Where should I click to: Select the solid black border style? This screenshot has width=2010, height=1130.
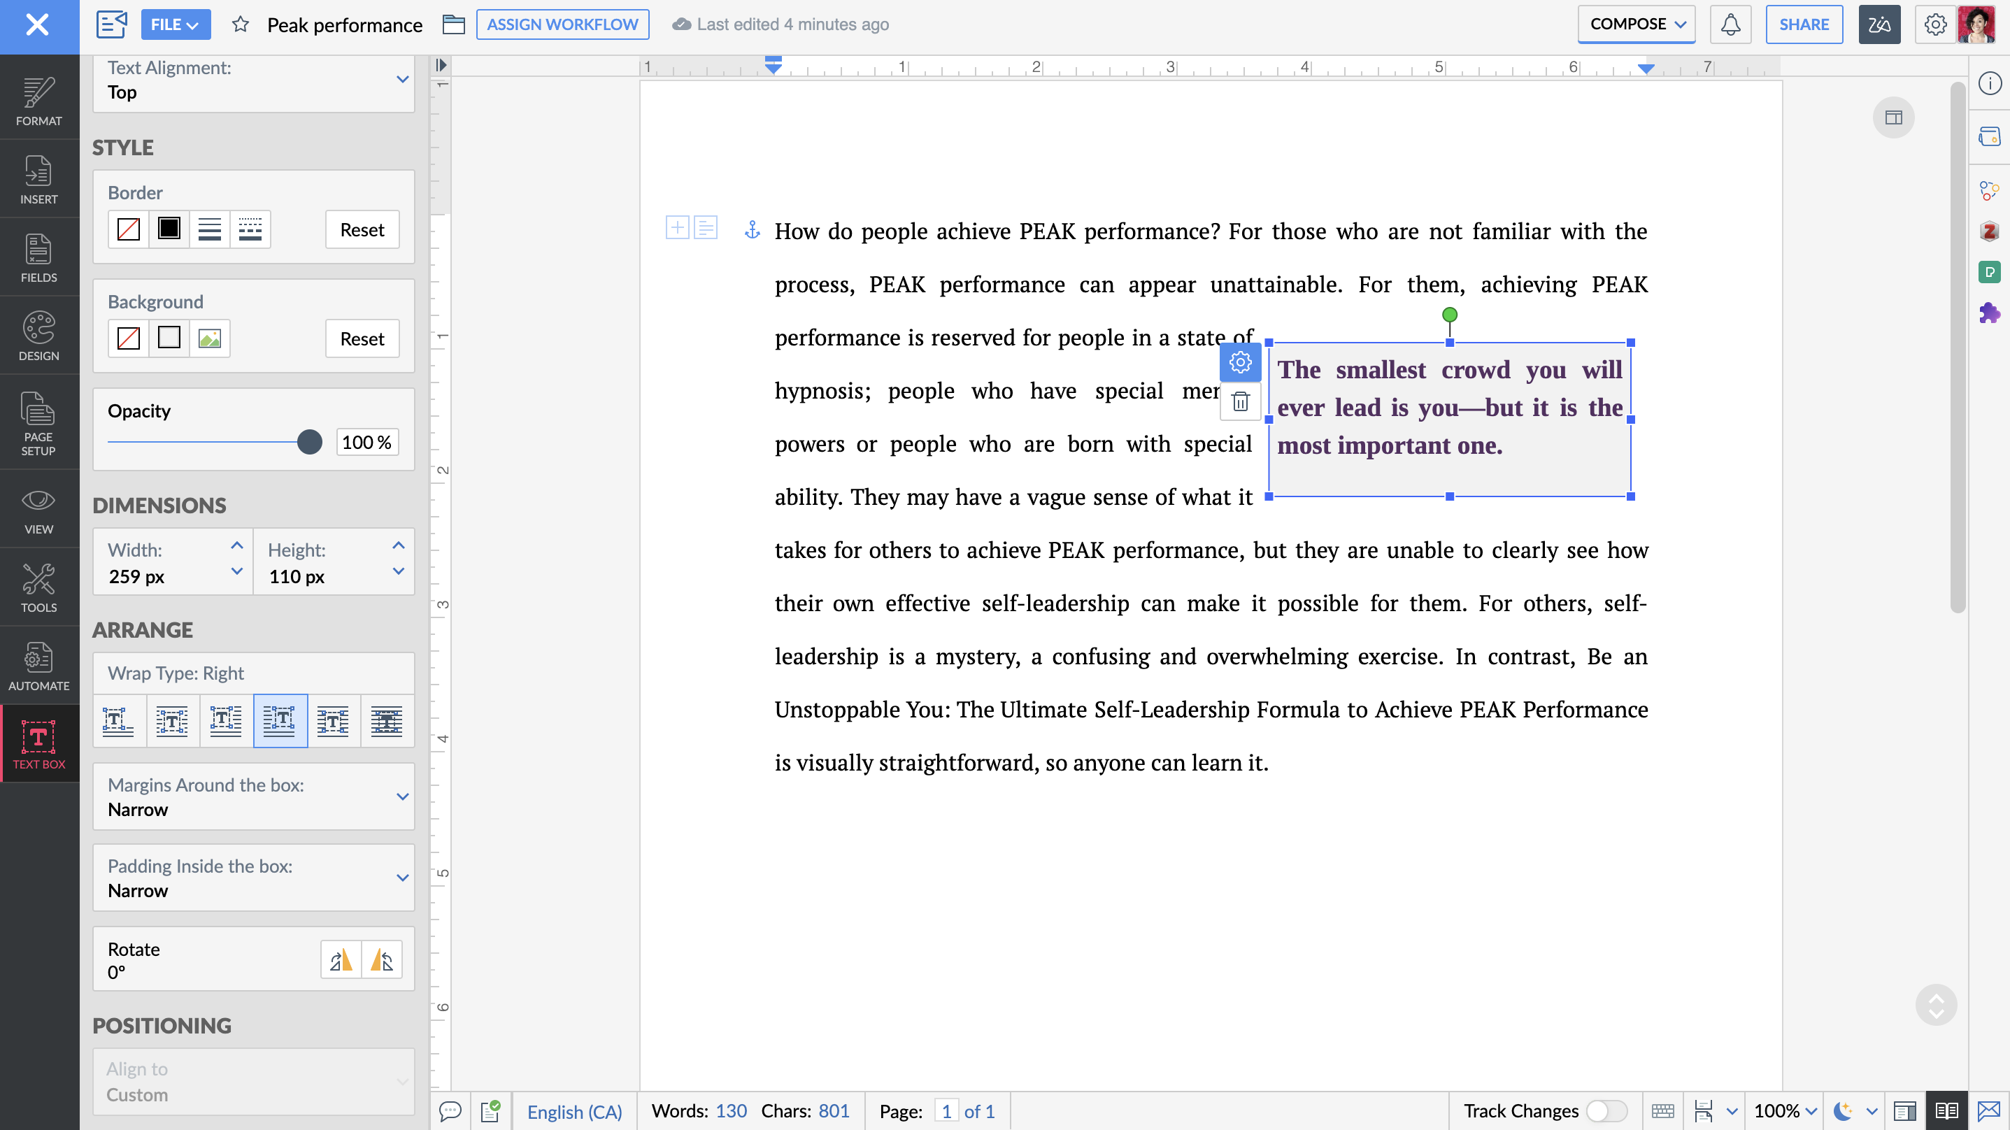click(x=169, y=229)
